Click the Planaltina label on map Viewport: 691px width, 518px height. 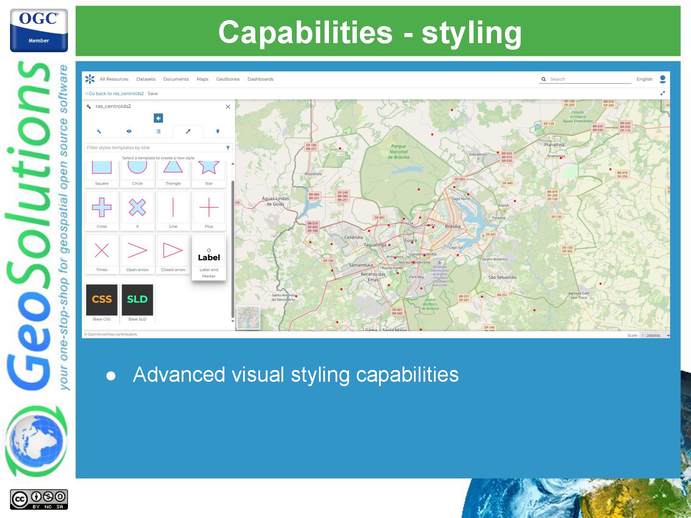click(x=554, y=145)
